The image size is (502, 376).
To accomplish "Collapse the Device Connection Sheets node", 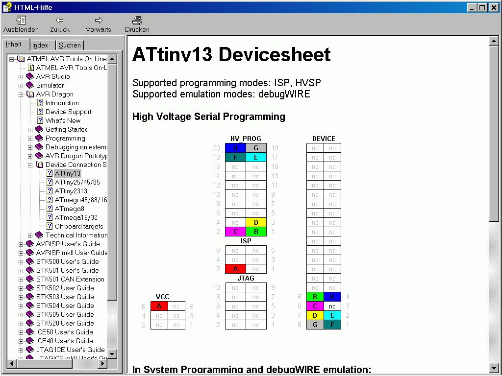I will pos(30,164).
